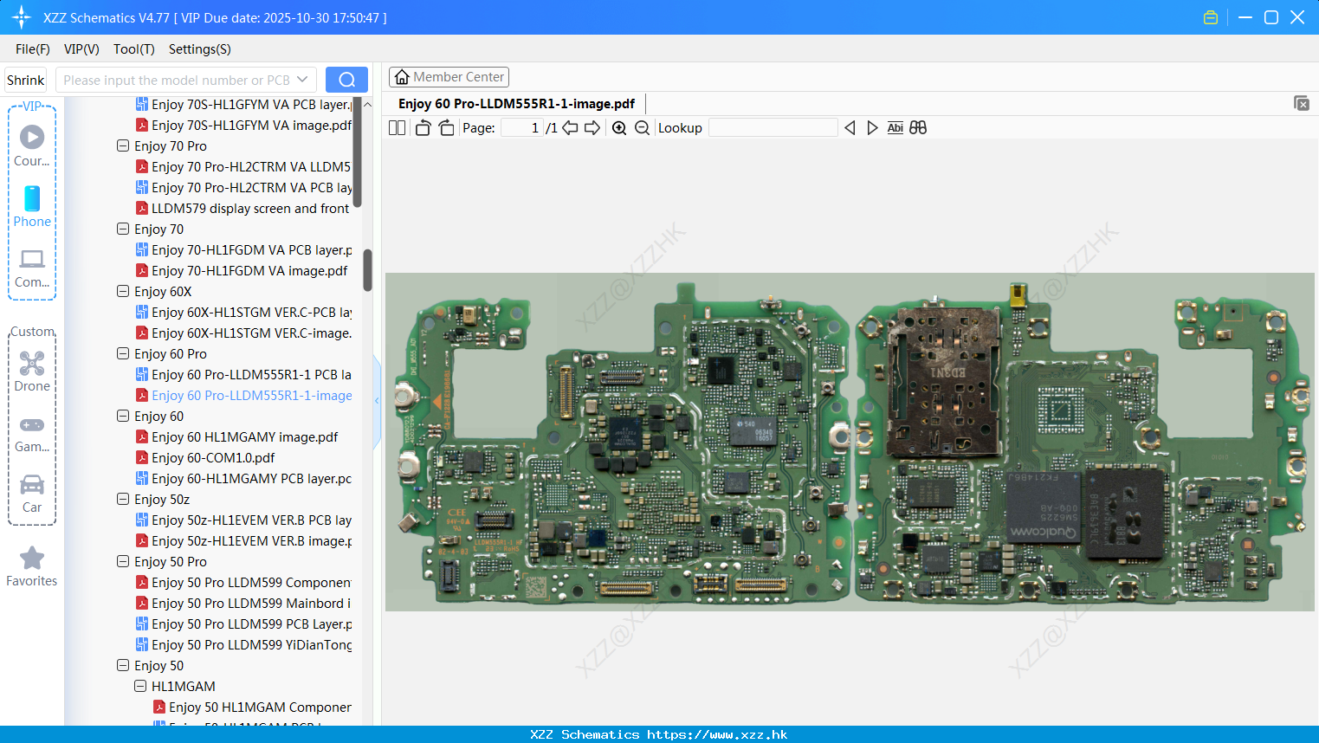Toggle two-page side-by-side view icon

tap(398, 128)
